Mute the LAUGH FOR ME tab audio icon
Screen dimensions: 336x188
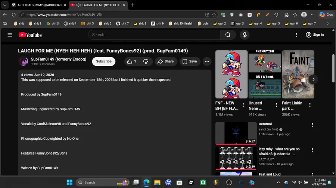pyautogui.click(x=78, y=5)
